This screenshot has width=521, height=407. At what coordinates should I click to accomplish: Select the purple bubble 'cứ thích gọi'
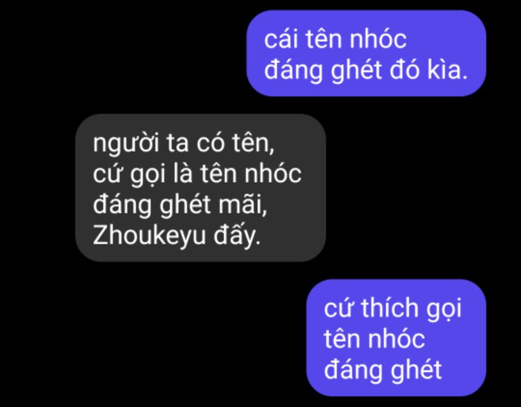tap(396, 338)
